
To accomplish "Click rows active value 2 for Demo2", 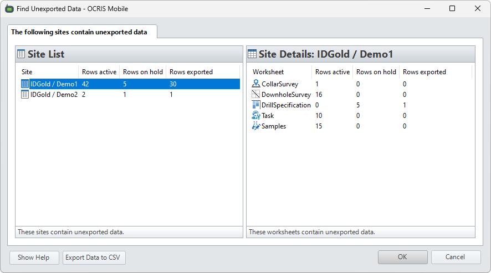I will point(84,95).
